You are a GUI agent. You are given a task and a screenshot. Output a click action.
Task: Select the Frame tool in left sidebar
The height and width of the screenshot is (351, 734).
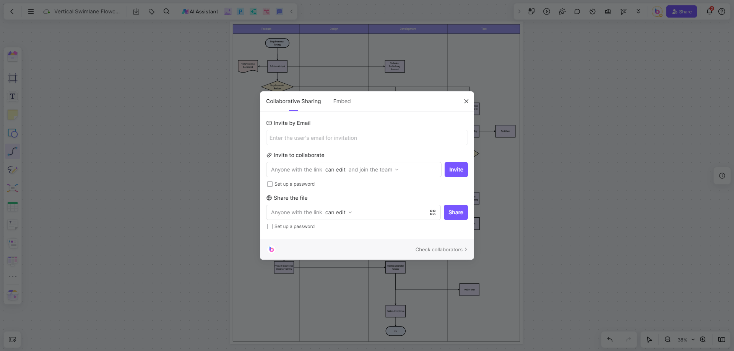coord(13,78)
